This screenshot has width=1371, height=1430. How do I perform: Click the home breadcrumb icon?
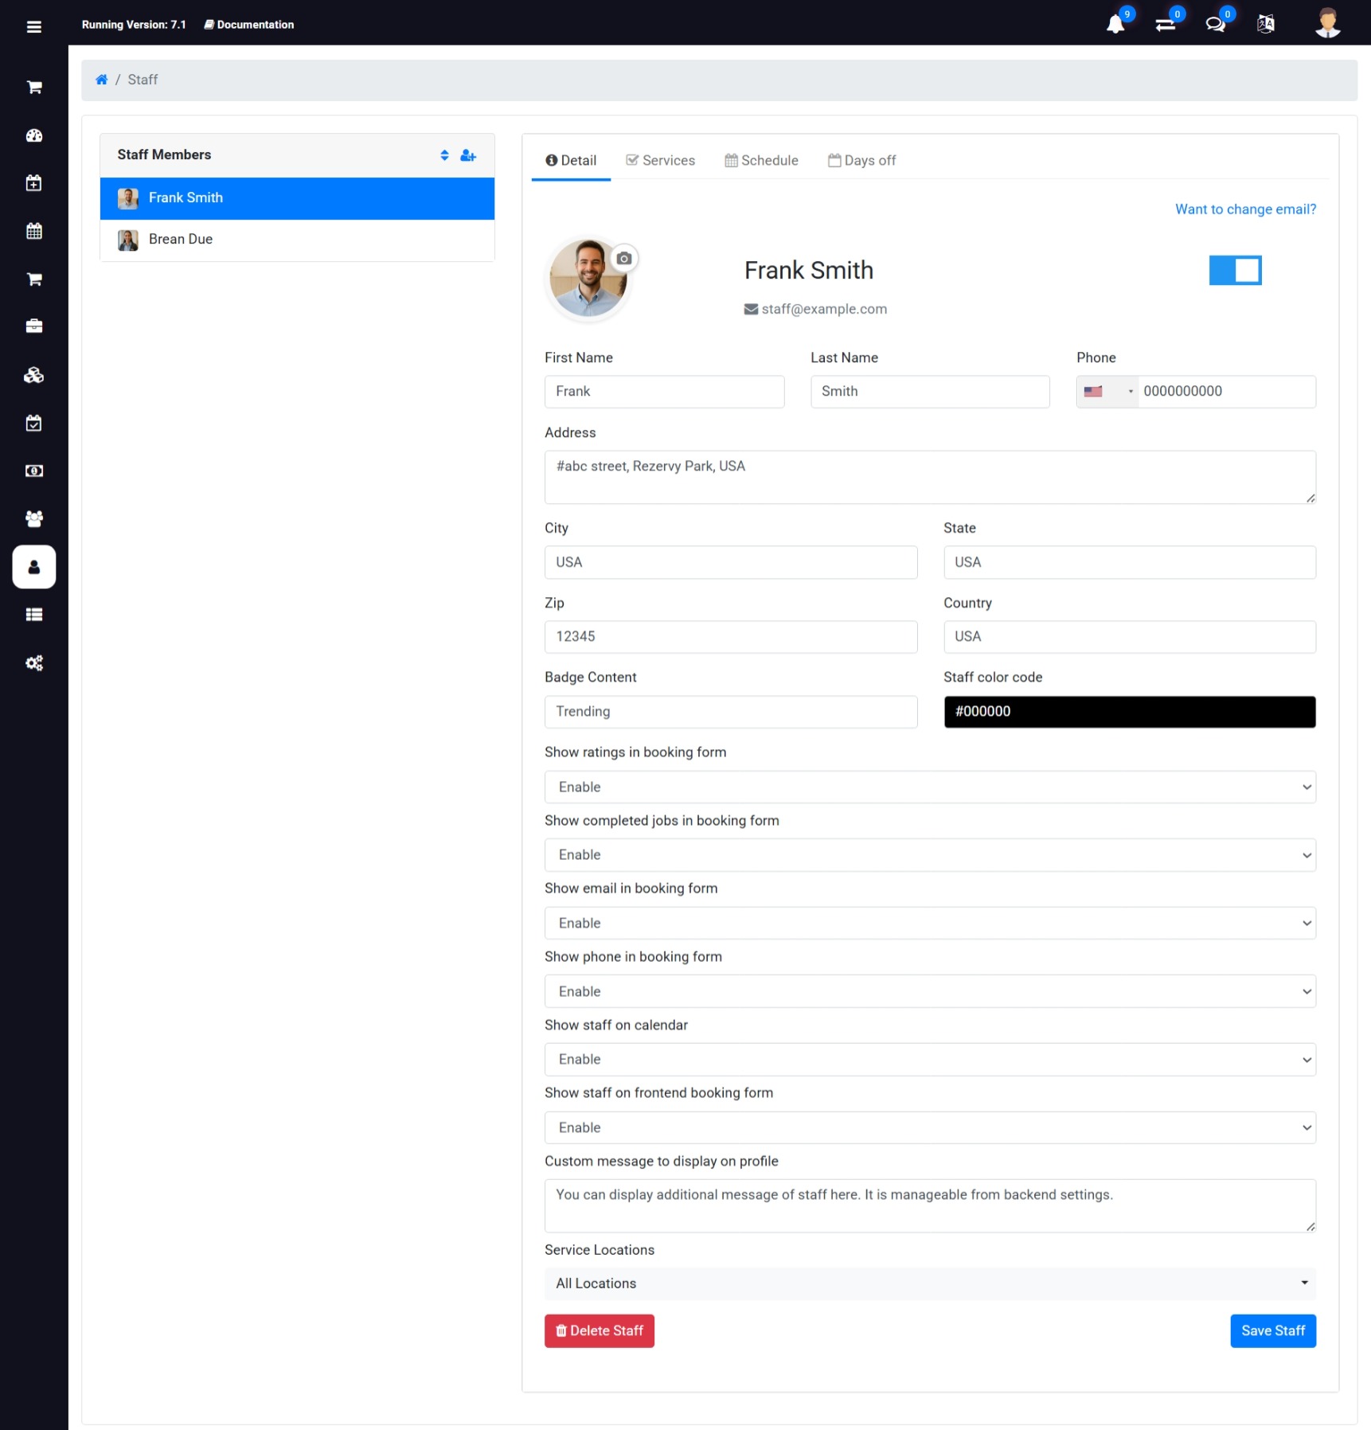[102, 80]
